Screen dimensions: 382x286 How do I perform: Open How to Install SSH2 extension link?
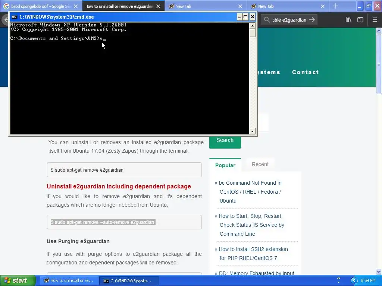point(253,254)
